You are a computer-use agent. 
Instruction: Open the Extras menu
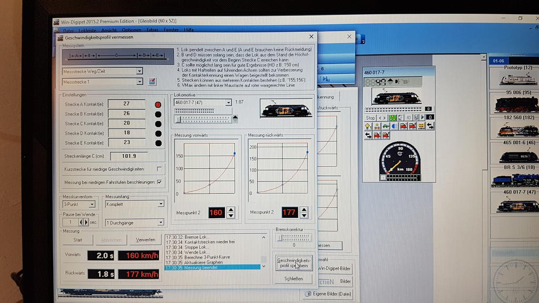tap(152, 30)
